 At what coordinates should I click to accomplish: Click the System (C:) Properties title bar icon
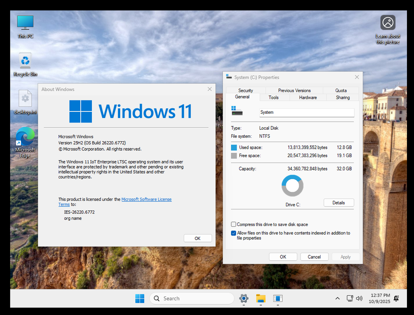[x=229, y=77]
